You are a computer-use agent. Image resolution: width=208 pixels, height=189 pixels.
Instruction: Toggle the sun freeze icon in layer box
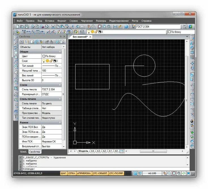click(92, 32)
